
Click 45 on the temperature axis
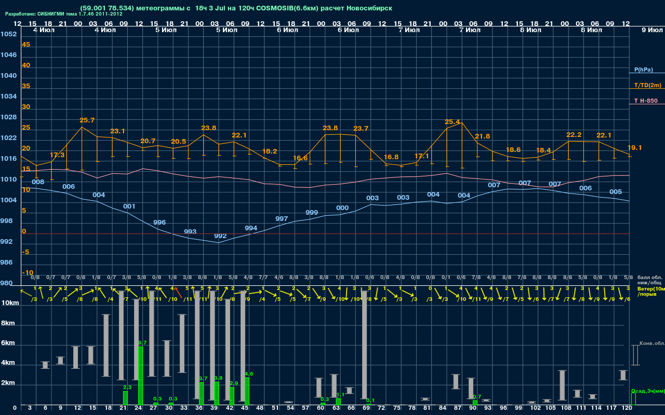click(26, 45)
